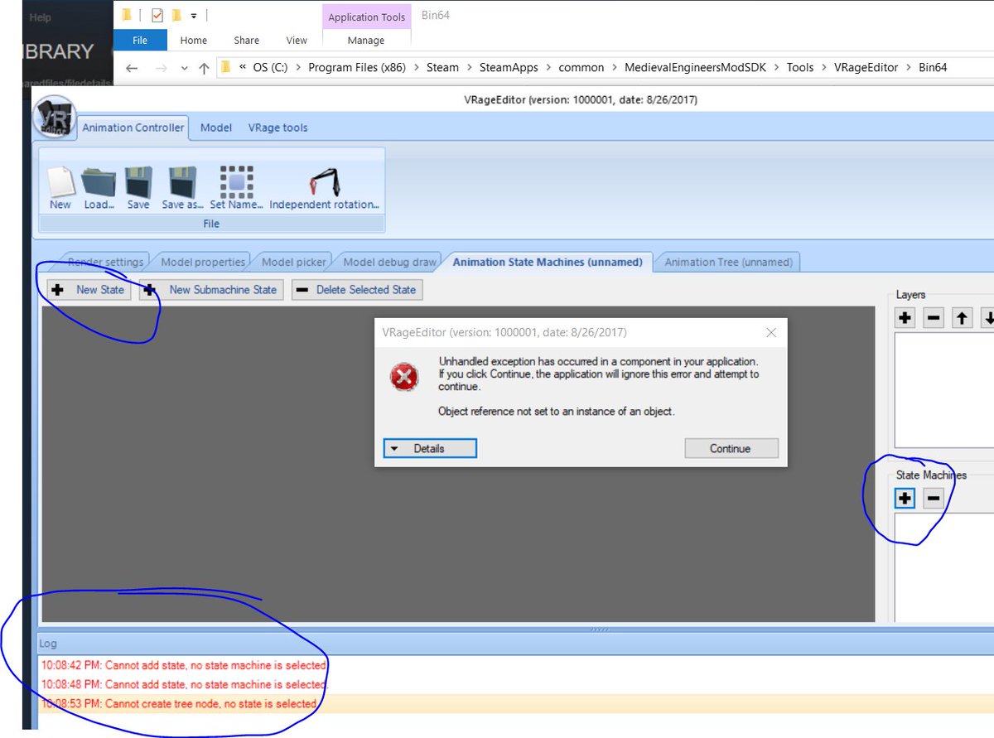The image size is (994, 738).
Task: Navigate to SteamApps in the breadcrumb path
Action: pyautogui.click(x=509, y=67)
